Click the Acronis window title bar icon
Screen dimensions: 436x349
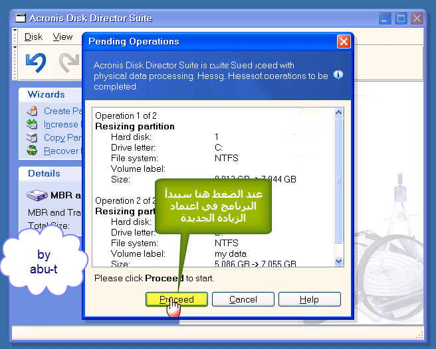click(x=21, y=19)
